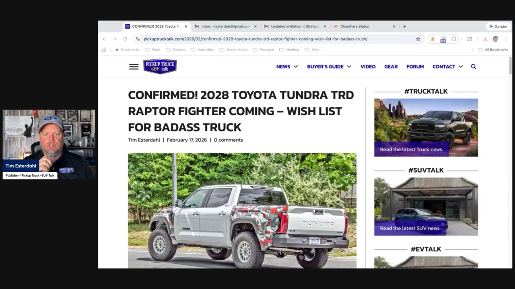515x289 pixels.
Task: Click the Pickup Truck Talk logo
Action: tap(160, 67)
